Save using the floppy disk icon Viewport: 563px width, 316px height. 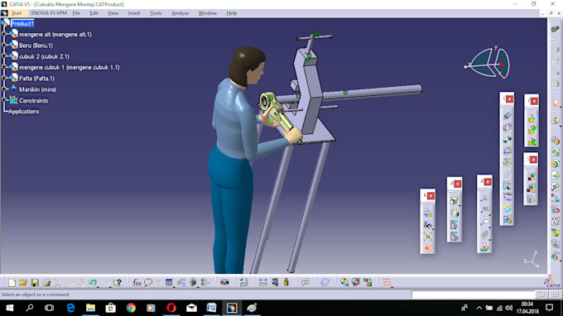[x=35, y=283]
